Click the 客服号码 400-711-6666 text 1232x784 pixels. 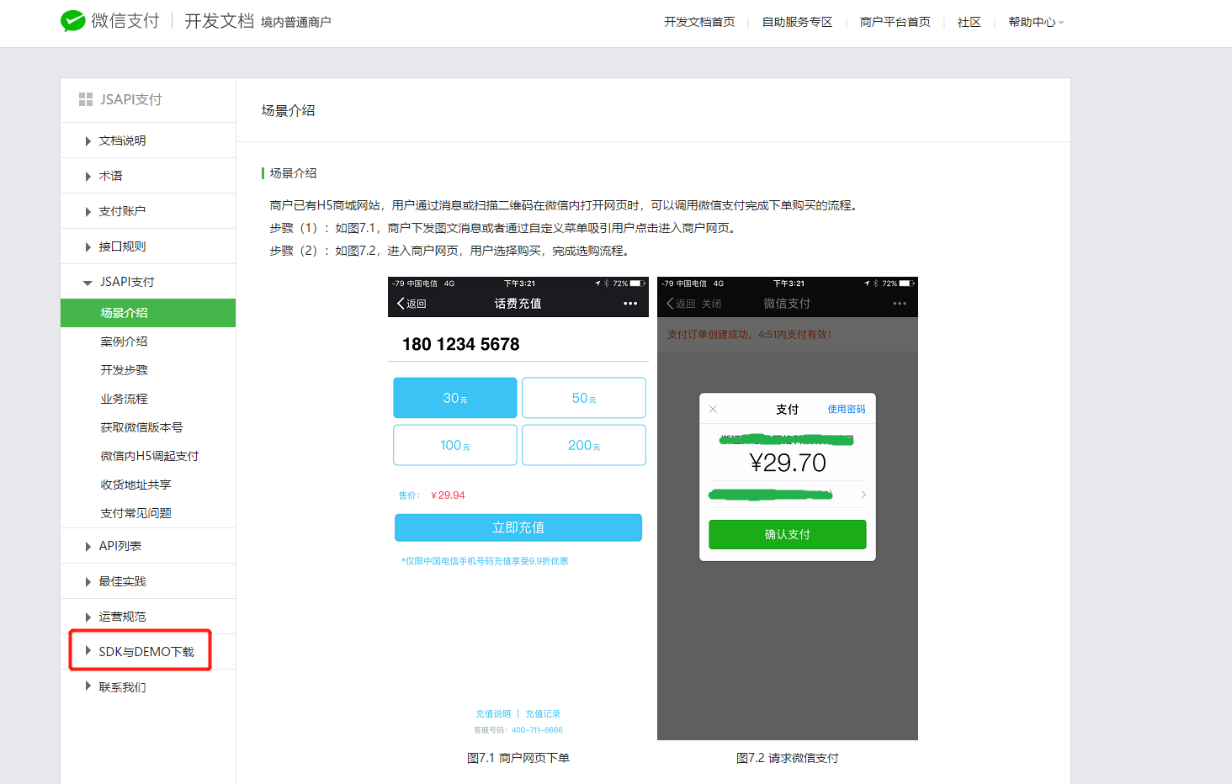pyautogui.click(x=518, y=730)
